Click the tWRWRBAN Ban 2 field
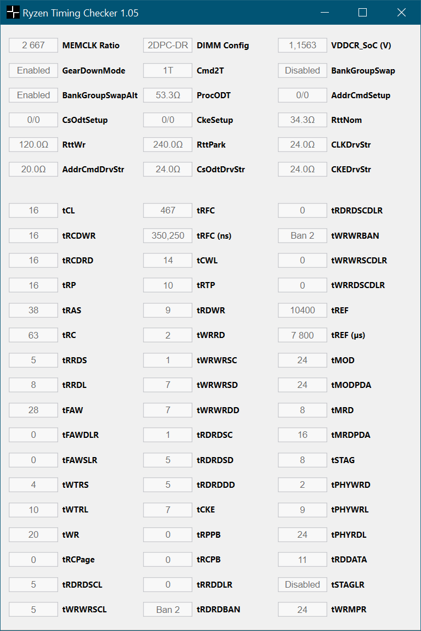Screen dimensions: 421x631 pos(303,235)
